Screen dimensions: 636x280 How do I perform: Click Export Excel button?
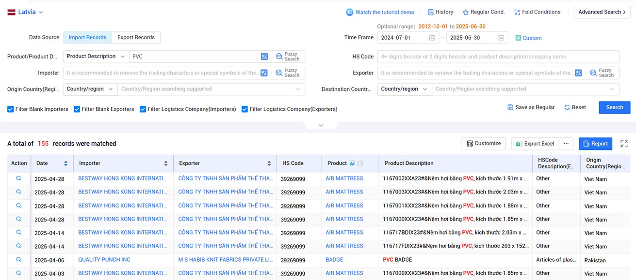pyautogui.click(x=535, y=144)
